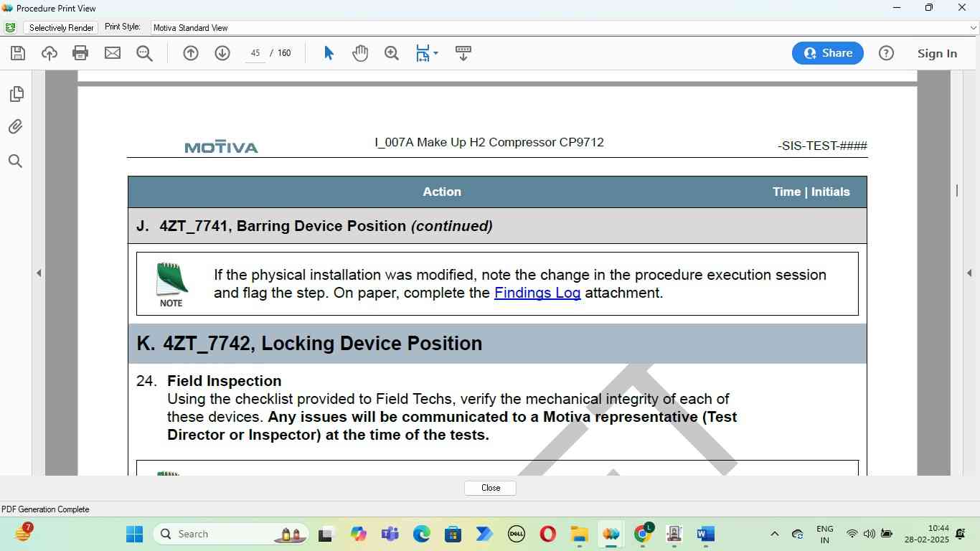
Task: Click the 'K. 4ZT_7742, Locking Device Position' heading
Action: tap(309, 343)
